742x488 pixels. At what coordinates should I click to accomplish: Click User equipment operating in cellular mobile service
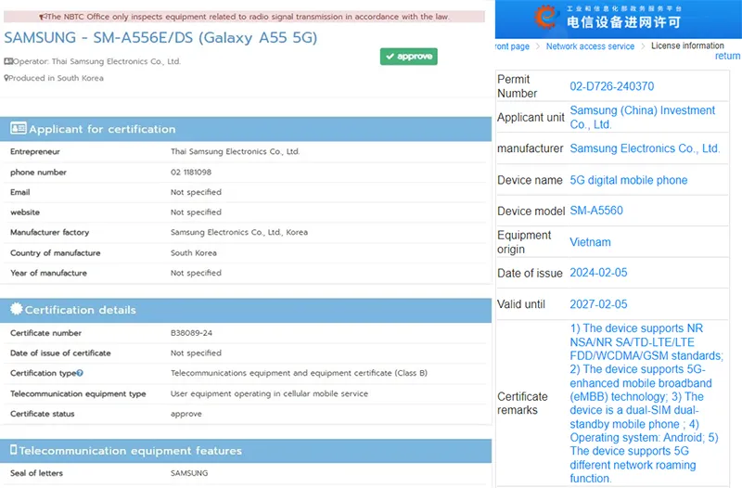tap(269, 393)
